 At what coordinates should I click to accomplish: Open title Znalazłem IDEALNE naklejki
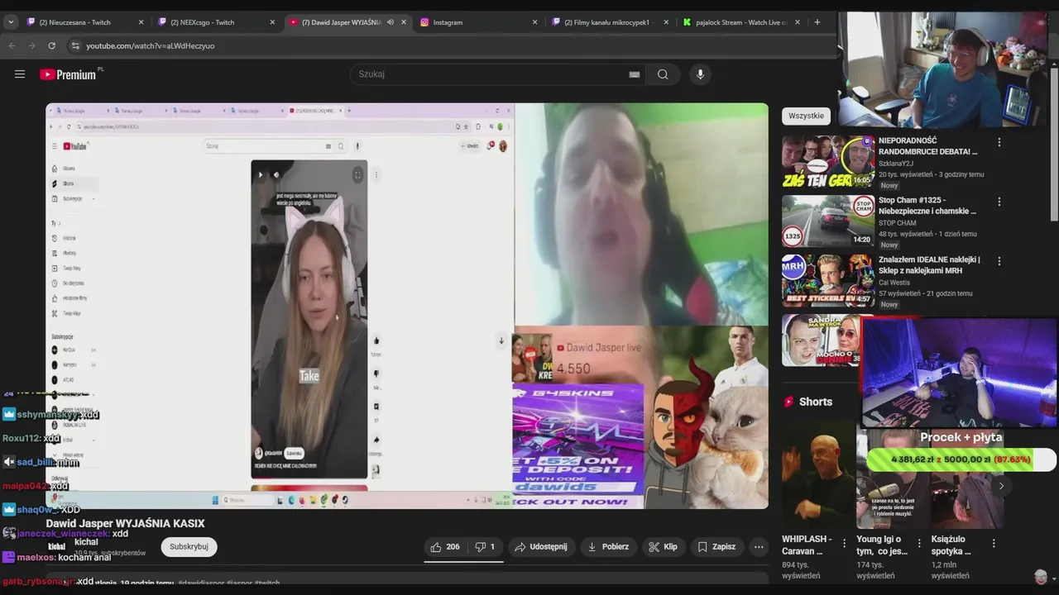(x=929, y=265)
